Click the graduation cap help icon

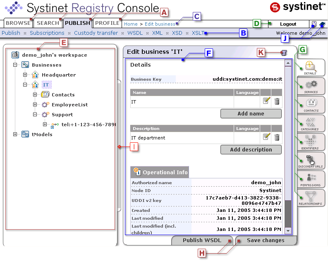(322, 24)
